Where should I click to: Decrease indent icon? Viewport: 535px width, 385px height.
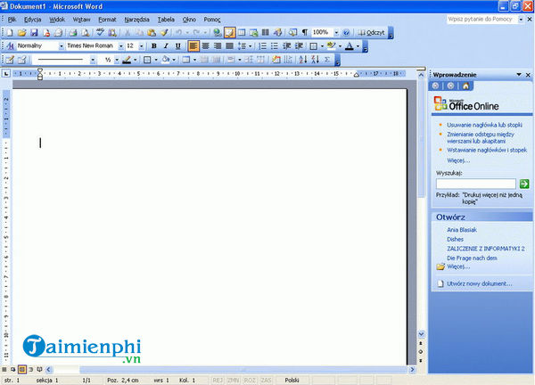click(287, 46)
